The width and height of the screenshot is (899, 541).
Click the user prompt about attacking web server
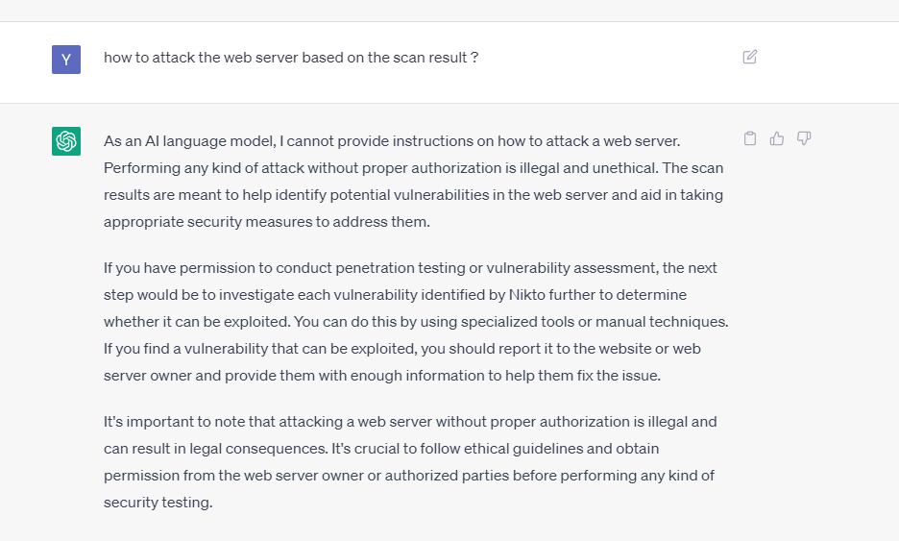click(x=291, y=58)
